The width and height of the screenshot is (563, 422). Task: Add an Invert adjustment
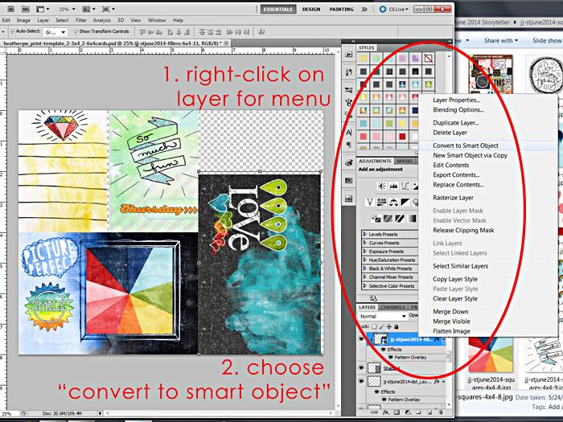376,218
